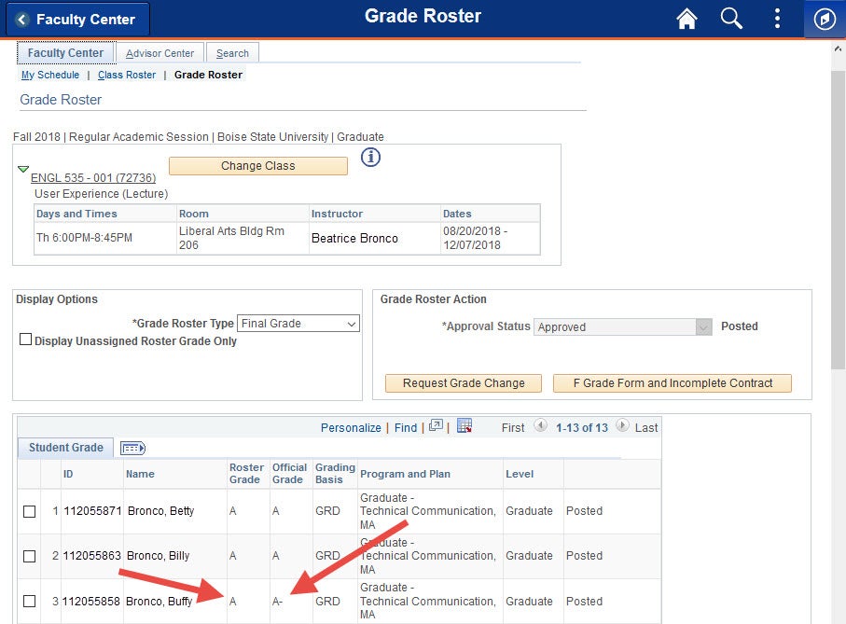Click student ID 112055871
Viewport: 846px width, 624px height.
[x=92, y=511]
